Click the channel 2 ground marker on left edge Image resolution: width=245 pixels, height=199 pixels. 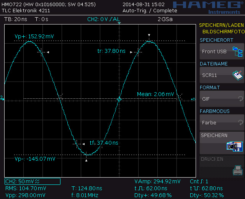[2, 98]
